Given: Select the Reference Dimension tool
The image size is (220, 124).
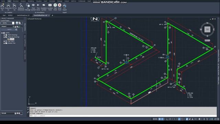Looking at the screenshot, I should pyautogui.click(x=21, y=7).
